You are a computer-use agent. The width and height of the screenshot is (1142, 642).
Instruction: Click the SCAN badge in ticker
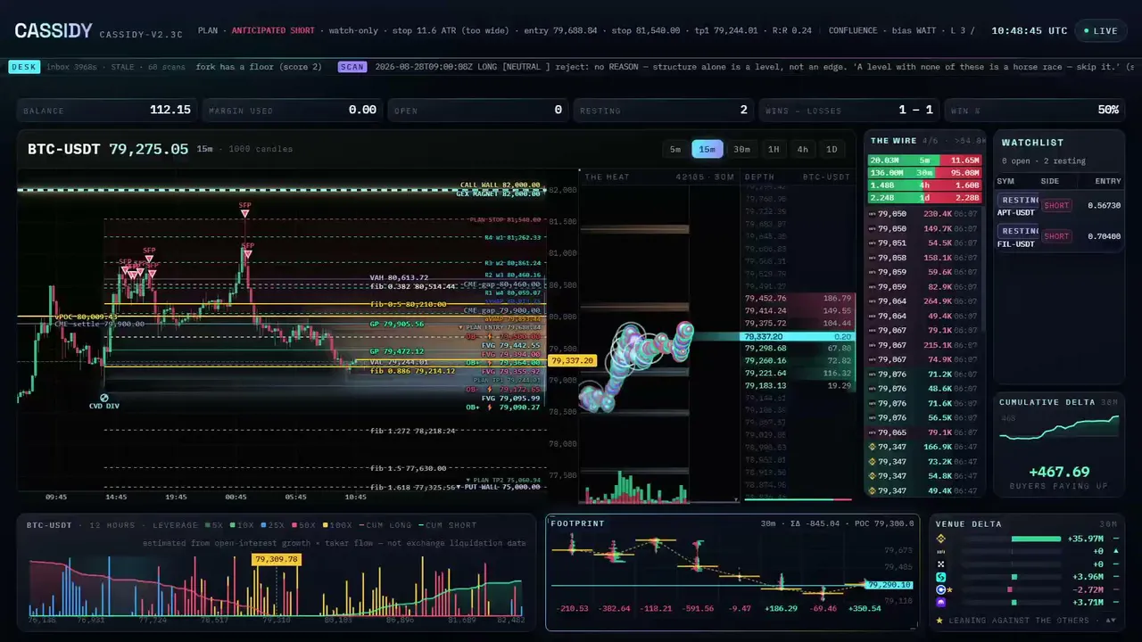coord(352,67)
